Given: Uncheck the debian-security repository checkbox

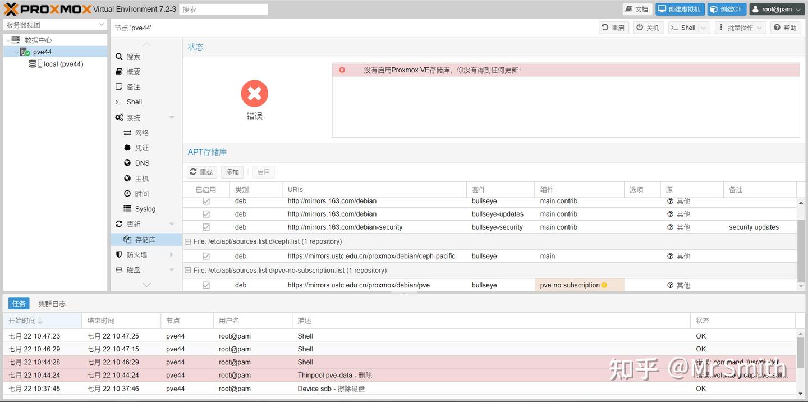Looking at the screenshot, I should (x=206, y=227).
